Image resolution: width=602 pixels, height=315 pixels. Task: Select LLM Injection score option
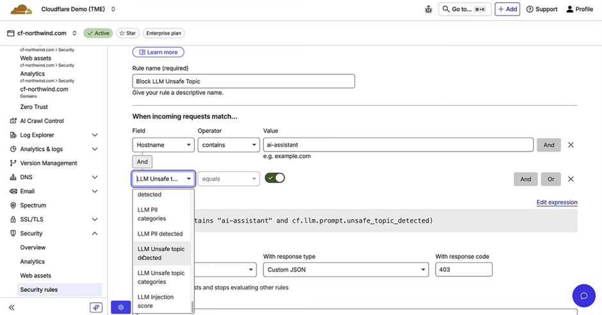pos(161,301)
